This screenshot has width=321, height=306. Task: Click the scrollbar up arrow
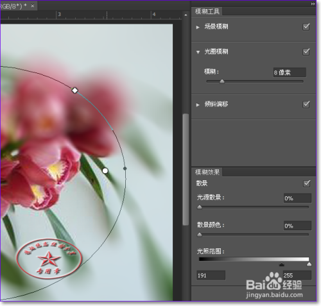coord(186,15)
